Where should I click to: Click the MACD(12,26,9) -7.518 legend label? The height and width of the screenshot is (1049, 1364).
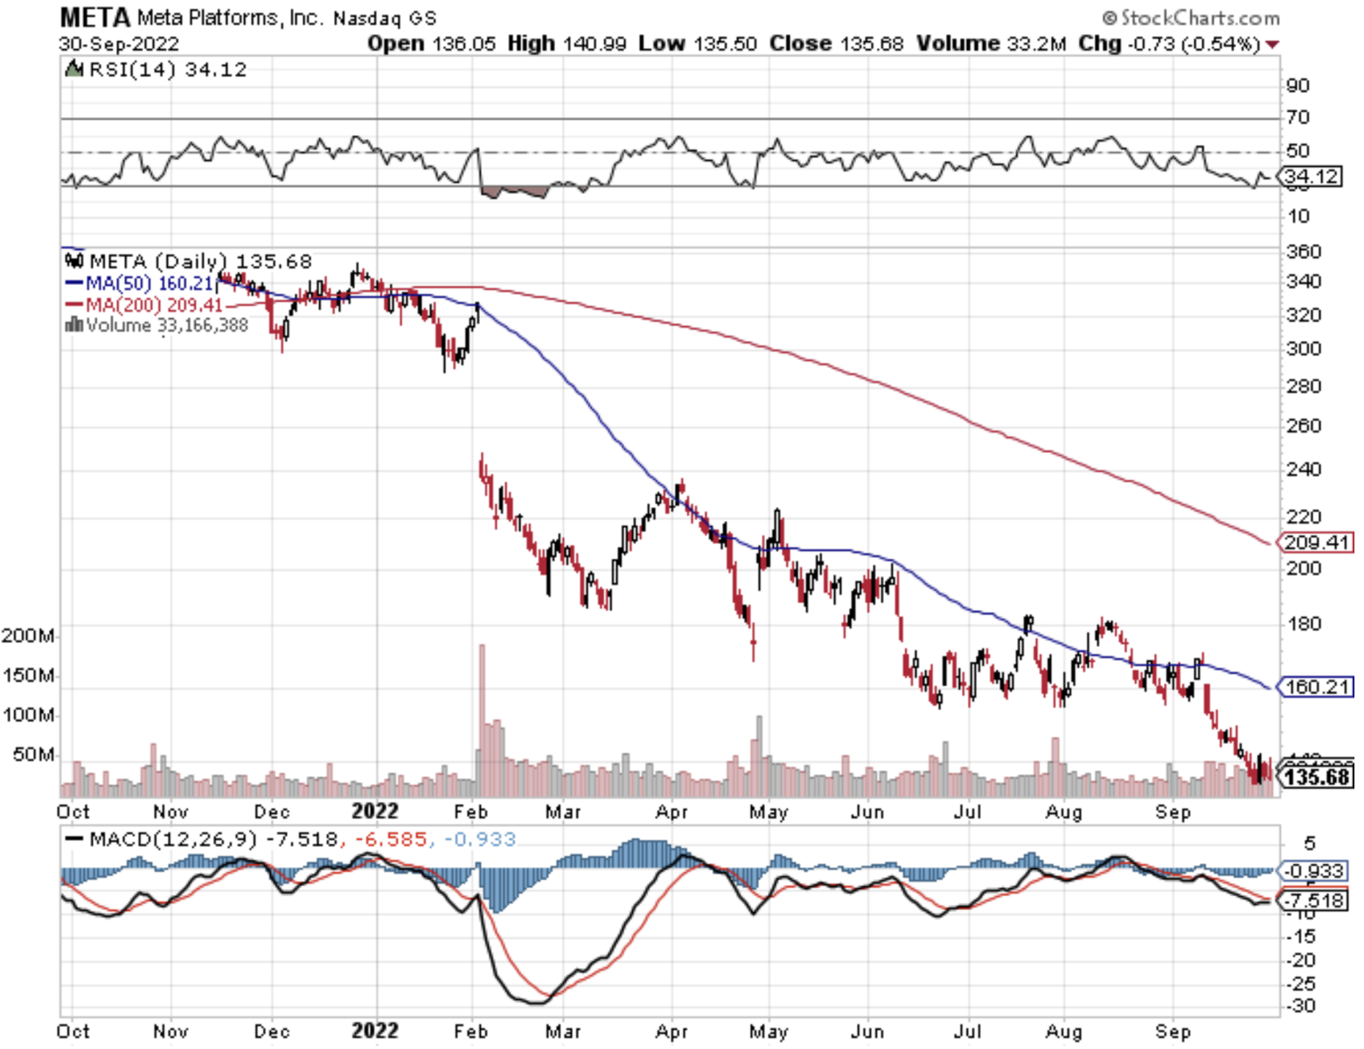point(213,840)
